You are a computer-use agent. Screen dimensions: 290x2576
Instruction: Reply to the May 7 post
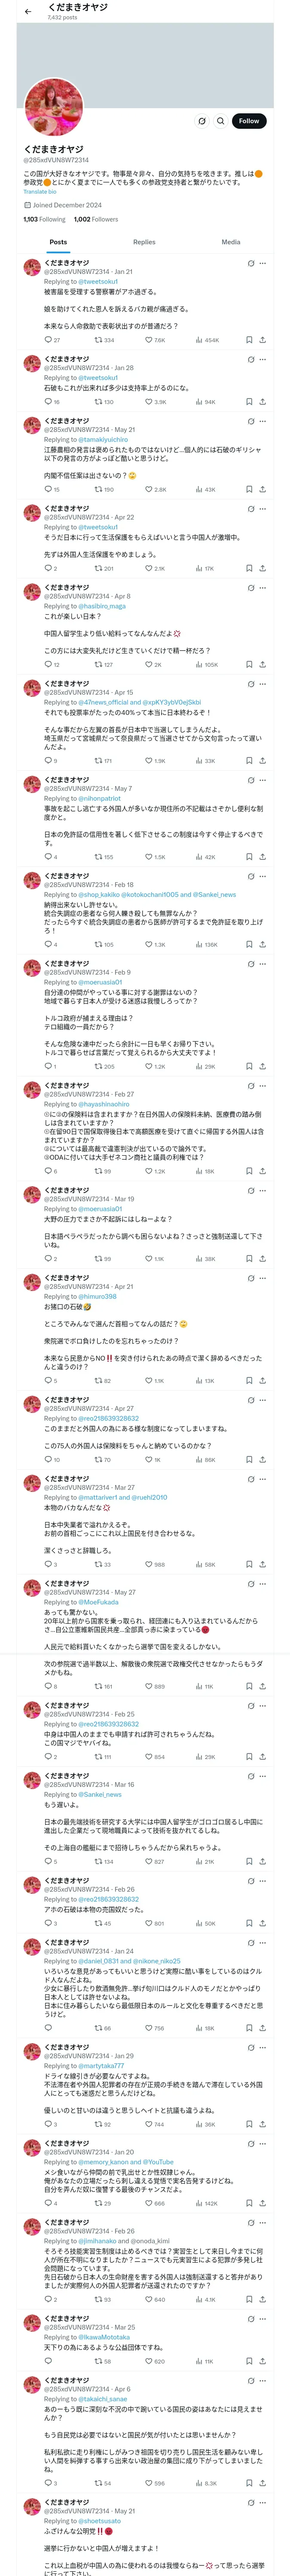pos(47,857)
